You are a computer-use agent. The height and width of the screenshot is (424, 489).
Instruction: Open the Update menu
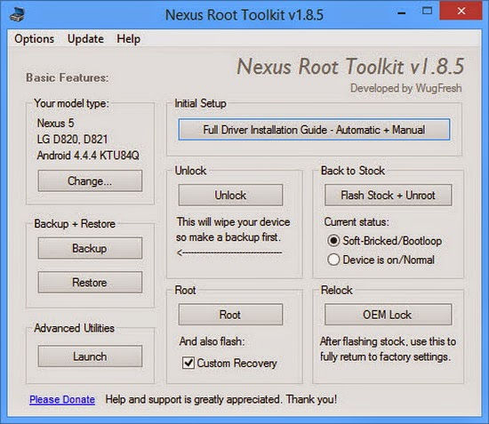(85, 39)
